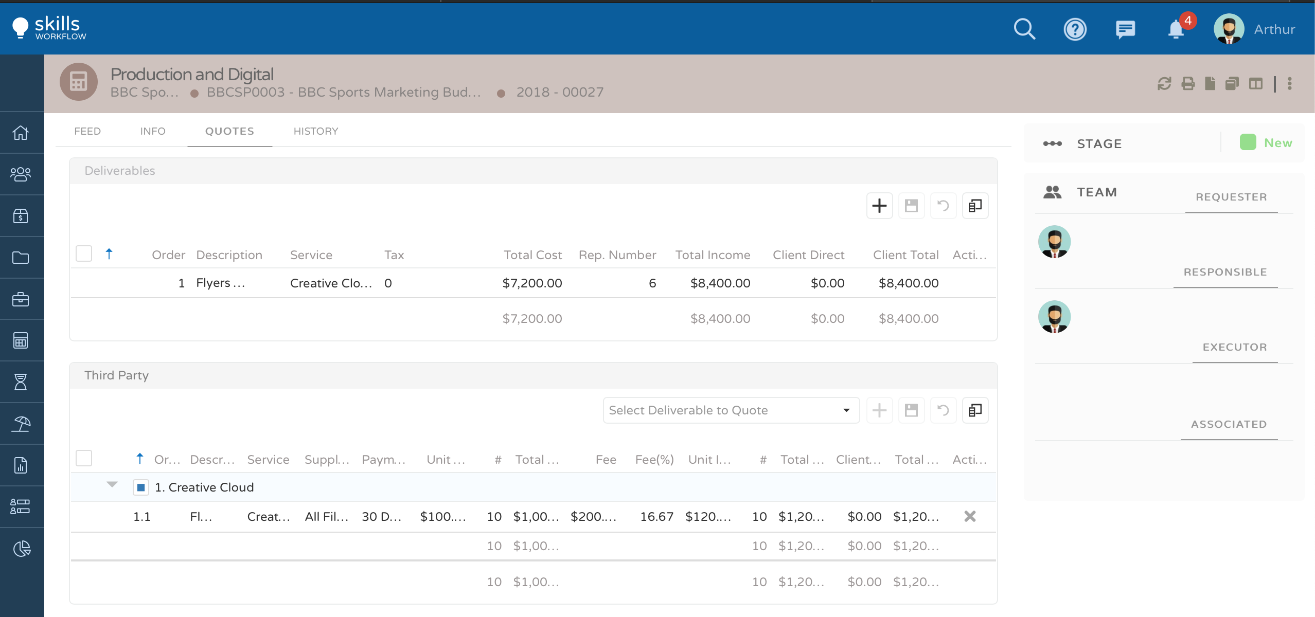Open Arthur's profile avatar in the header
Image resolution: width=1315 pixels, height=617 pixels.
(x=1229, y=29)
